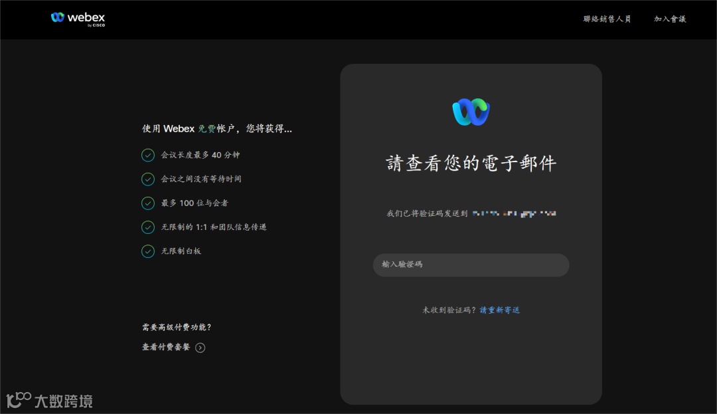Click the text 会议之间没有等待时间
Screen dimensions: 717x414
(x=201, y=179)
